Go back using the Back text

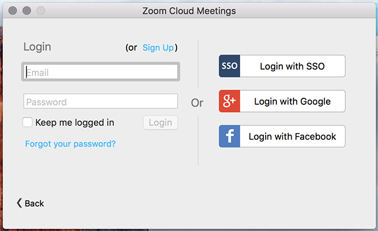click(x=34, y=203)
